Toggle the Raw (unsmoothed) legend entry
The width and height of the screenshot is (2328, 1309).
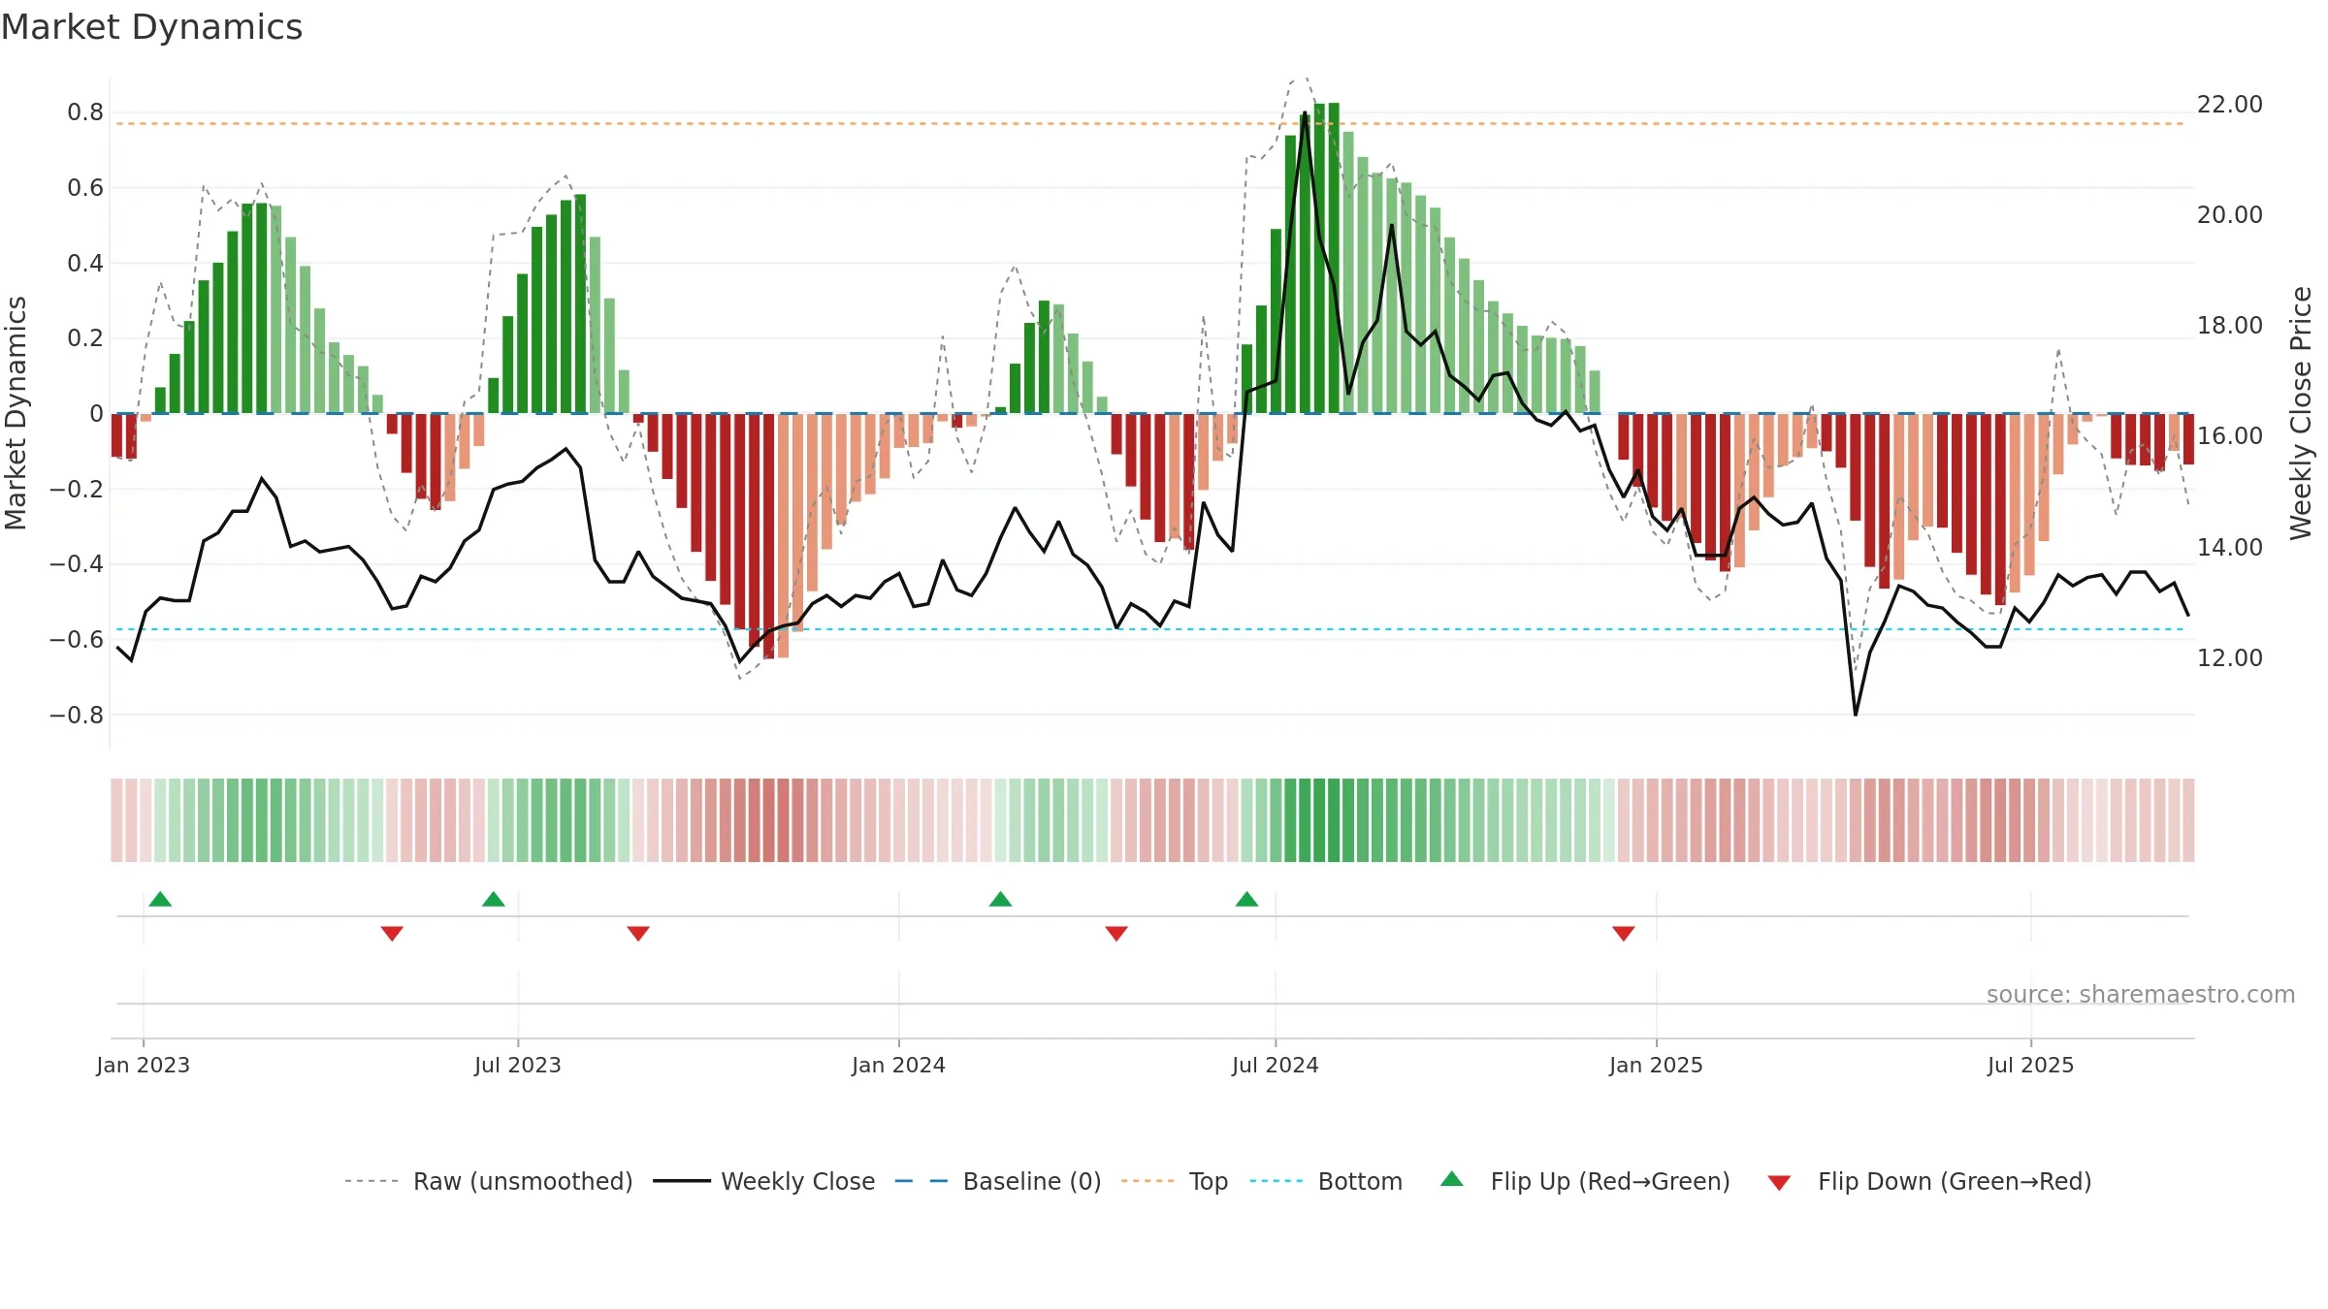coord(488,1181)
